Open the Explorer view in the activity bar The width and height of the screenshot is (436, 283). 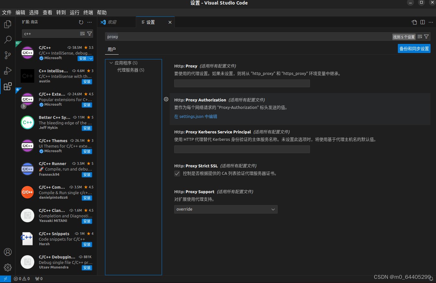(x=7, y=24)
